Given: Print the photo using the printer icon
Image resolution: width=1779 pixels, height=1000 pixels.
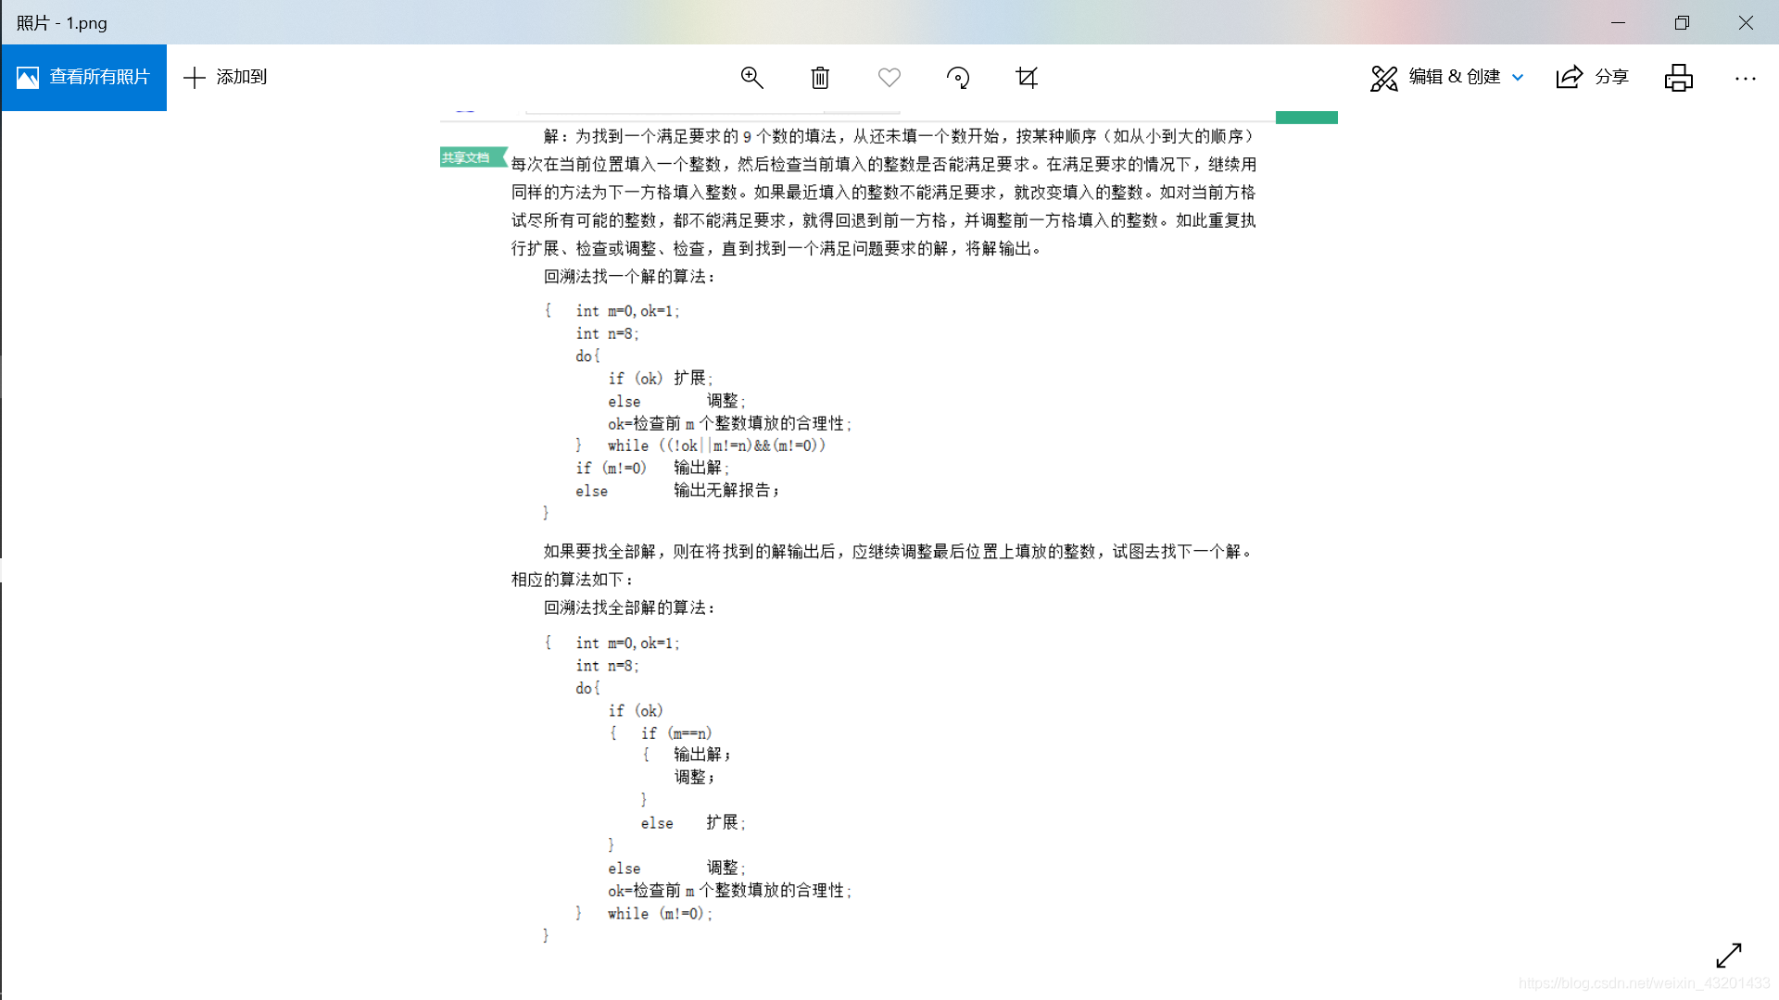Looking at the screenshot, I should pyautogui.click(x=1678, y=78).
